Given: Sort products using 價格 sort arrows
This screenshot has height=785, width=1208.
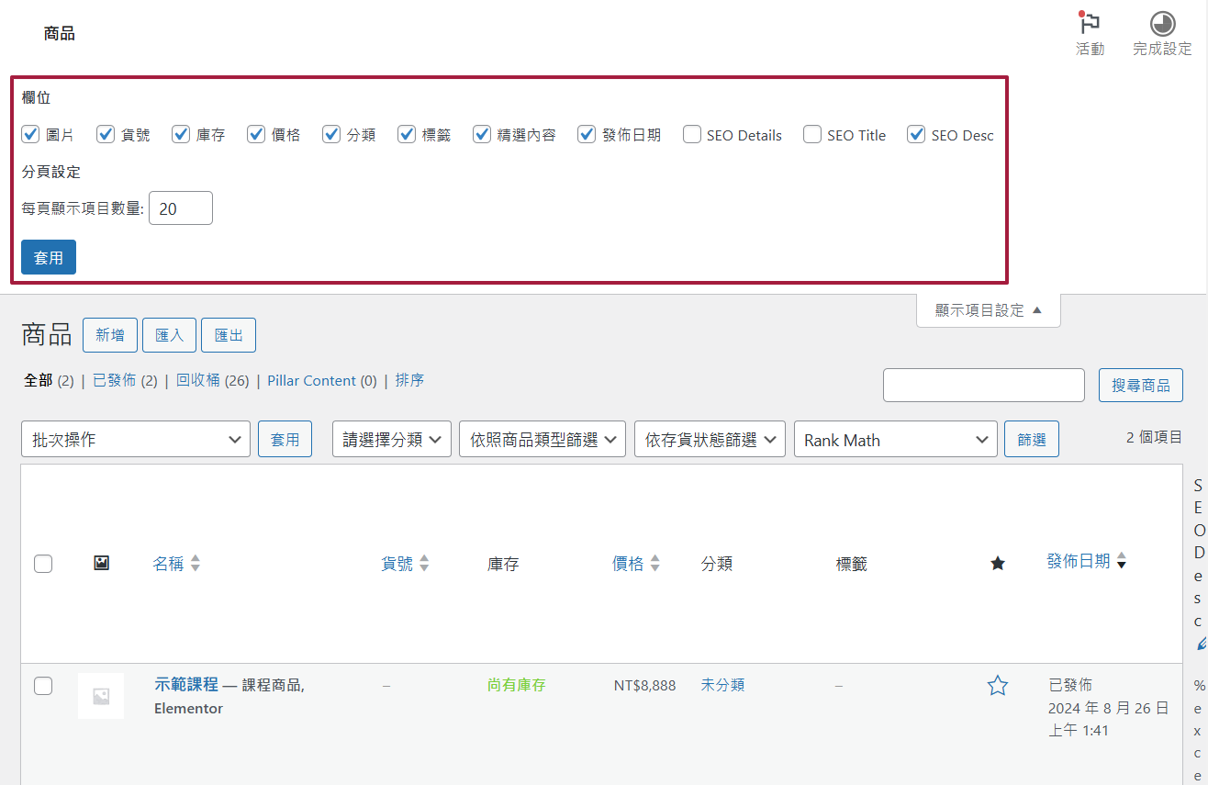Looking at the screenshot, I should [x=655, y=563].
